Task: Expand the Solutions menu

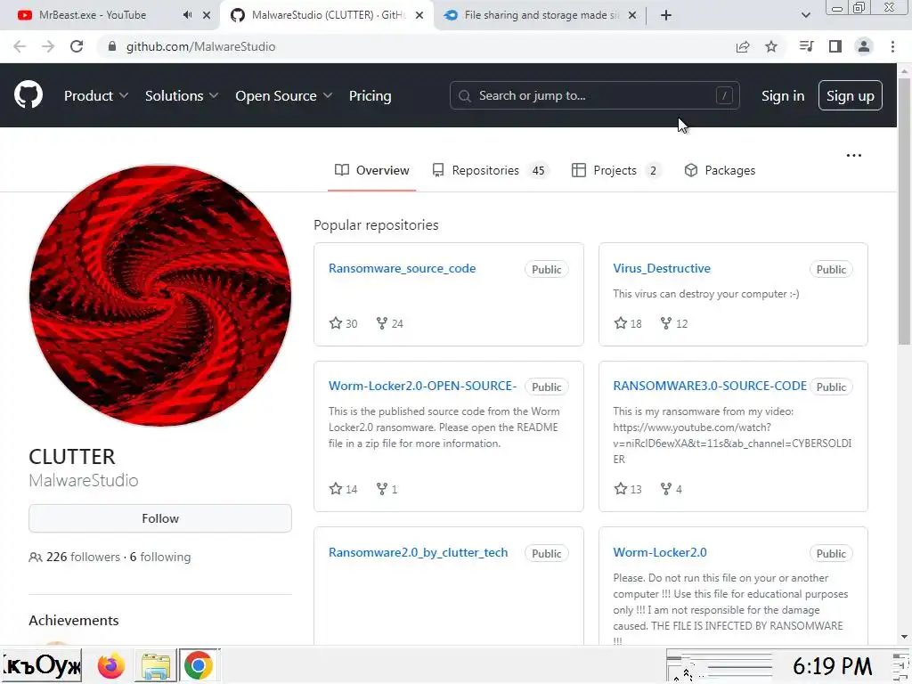Action: coord(182,96)
